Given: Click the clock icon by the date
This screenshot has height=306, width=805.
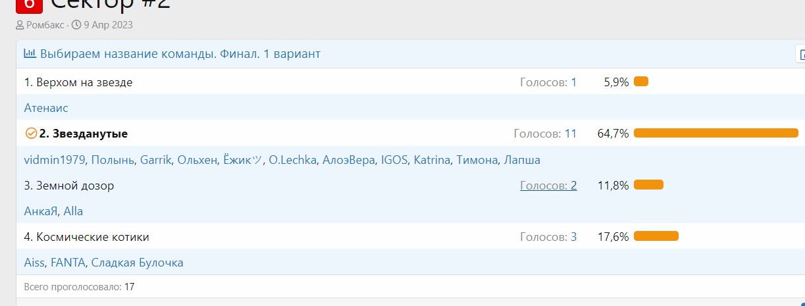Looking at the screenshot, I should click(x=76, y=25).
